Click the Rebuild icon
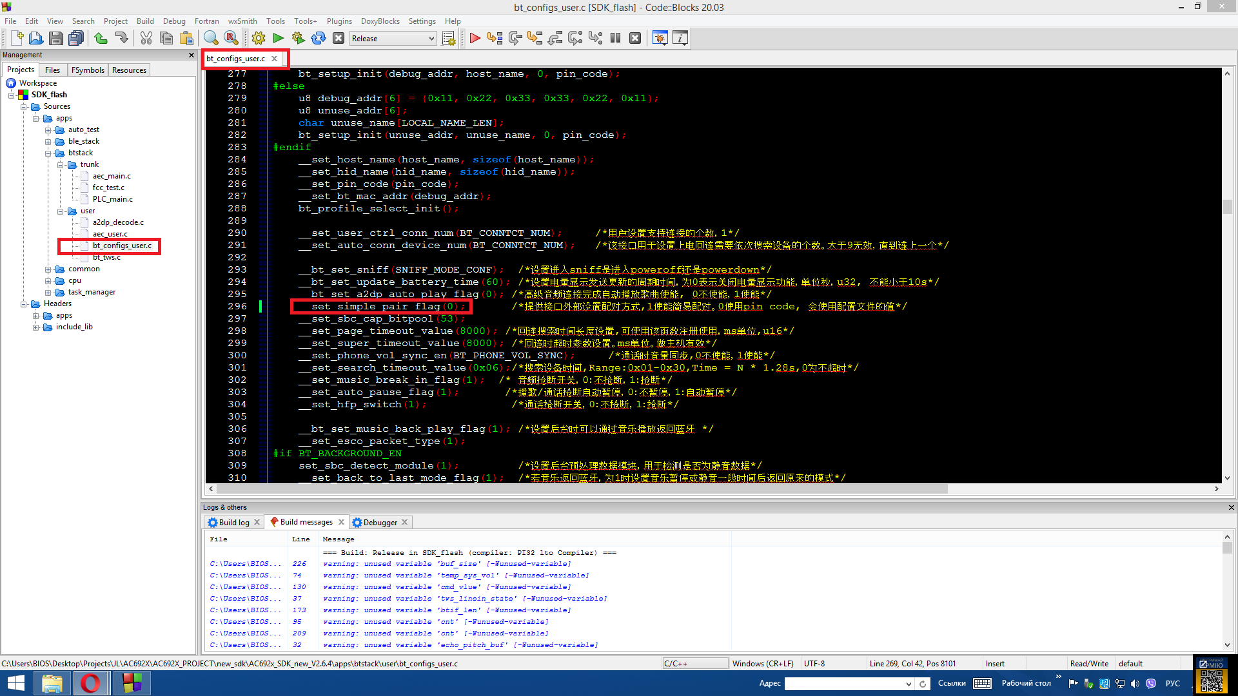Image resolution: width=1238 pixels, height=696 pixels. coord(319,39)
